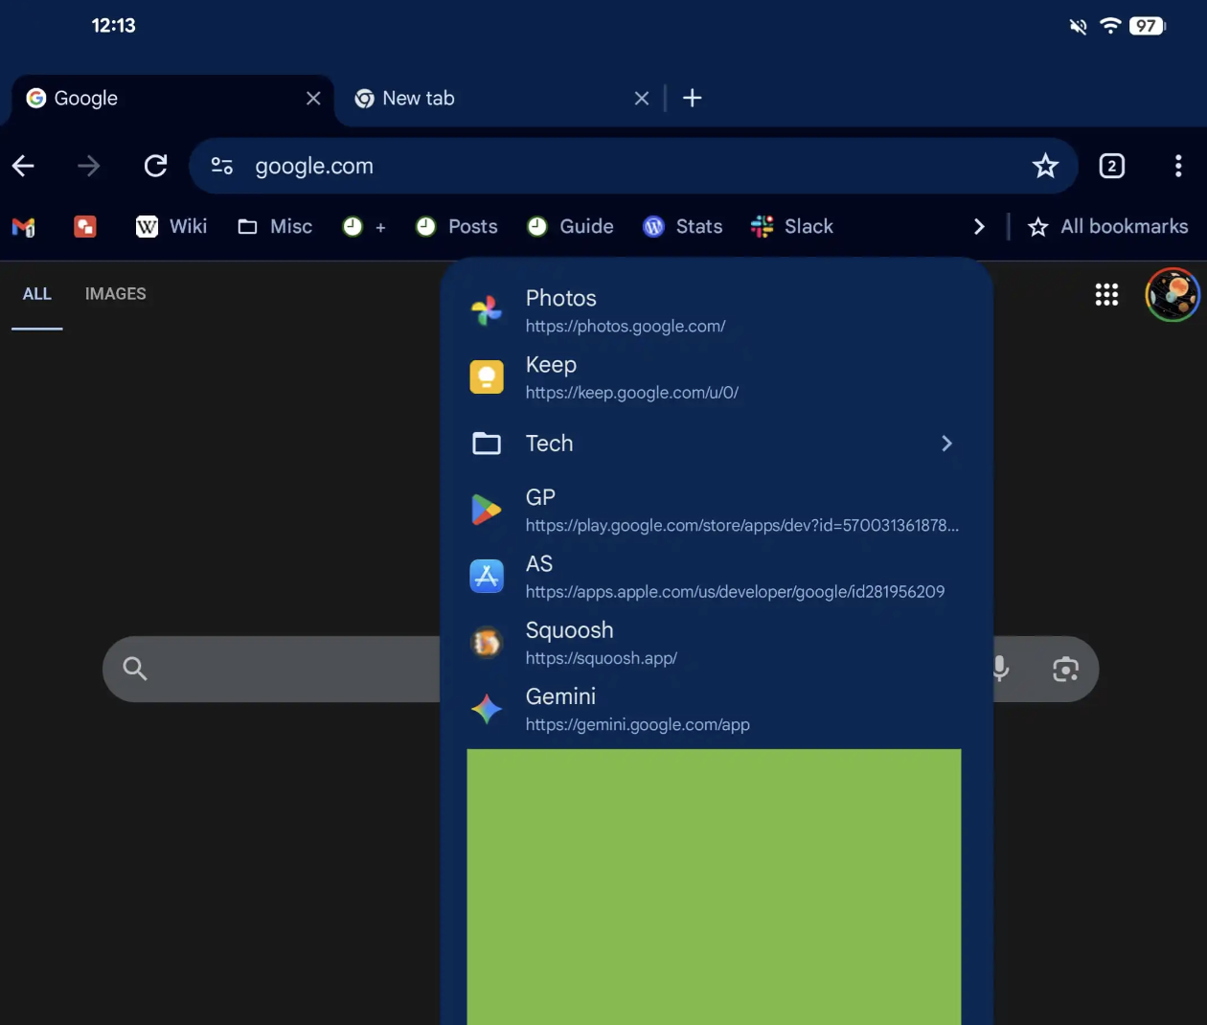Close the New tab tab
Viewport: 1207px width, 1025px height.
coord(642,98)
